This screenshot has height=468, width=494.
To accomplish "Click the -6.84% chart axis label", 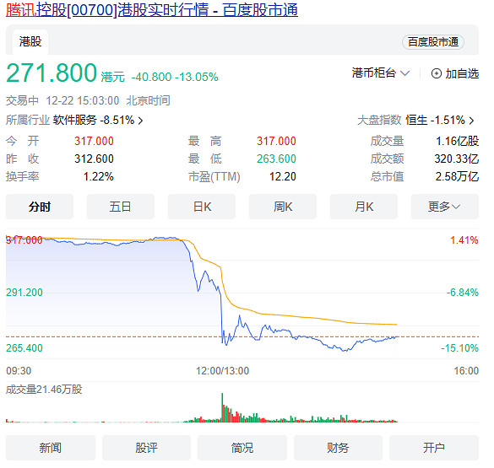I will pos(463,293).
